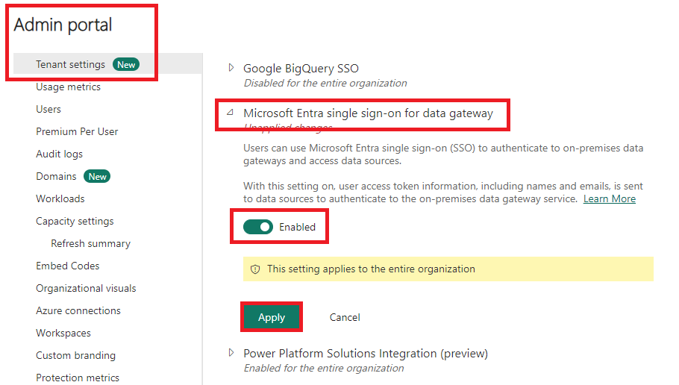Click 'This setting applies to the entire organization'
This screenshot has height=385, width=679.
371,269
